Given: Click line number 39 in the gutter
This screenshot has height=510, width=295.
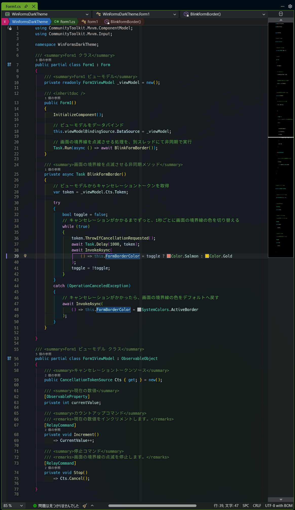Looking at the screenshot, I should click(x=16, y=256).
